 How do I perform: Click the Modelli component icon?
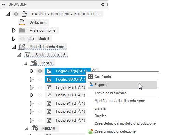31,39
